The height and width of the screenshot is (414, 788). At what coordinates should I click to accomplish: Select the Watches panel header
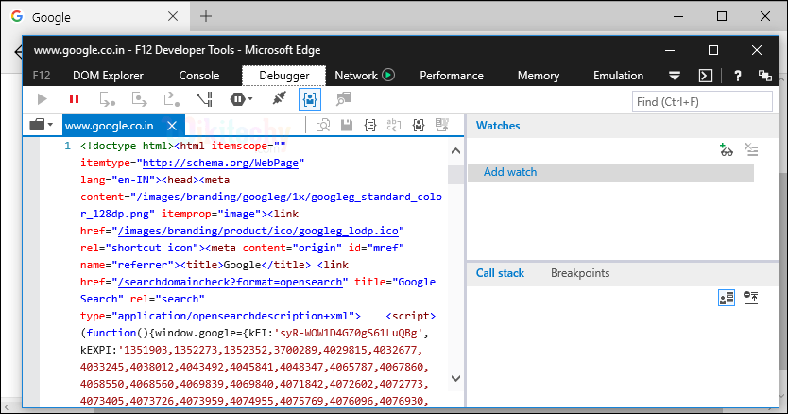498,126
